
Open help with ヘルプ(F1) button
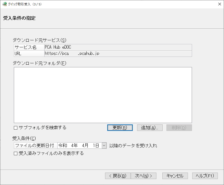click(x=205, y=176)
